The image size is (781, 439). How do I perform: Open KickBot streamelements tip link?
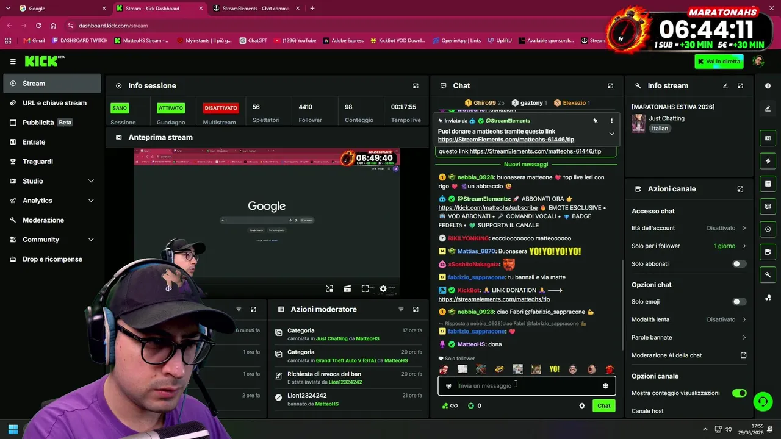494,299
